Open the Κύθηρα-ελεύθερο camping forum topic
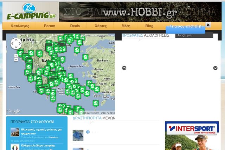Image resolution: width=225 pixels, height=150 pixels. point(38,145)
